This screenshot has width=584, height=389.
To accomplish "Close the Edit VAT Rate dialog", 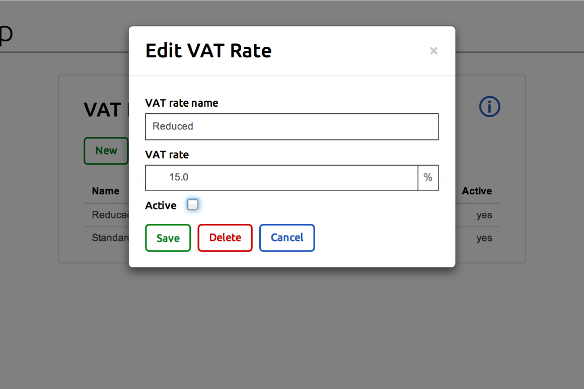I will click(433, 51).
